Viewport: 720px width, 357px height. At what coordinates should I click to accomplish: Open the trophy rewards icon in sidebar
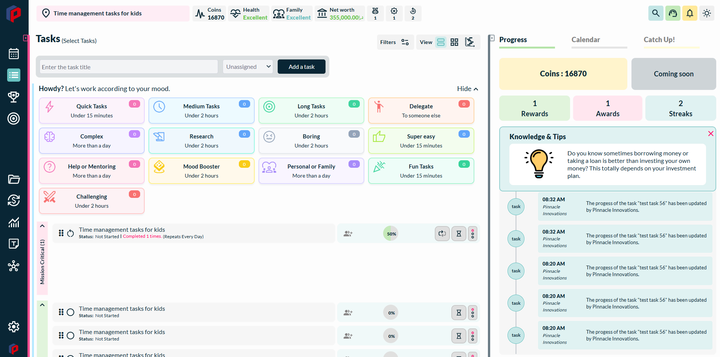click(14, 97)
